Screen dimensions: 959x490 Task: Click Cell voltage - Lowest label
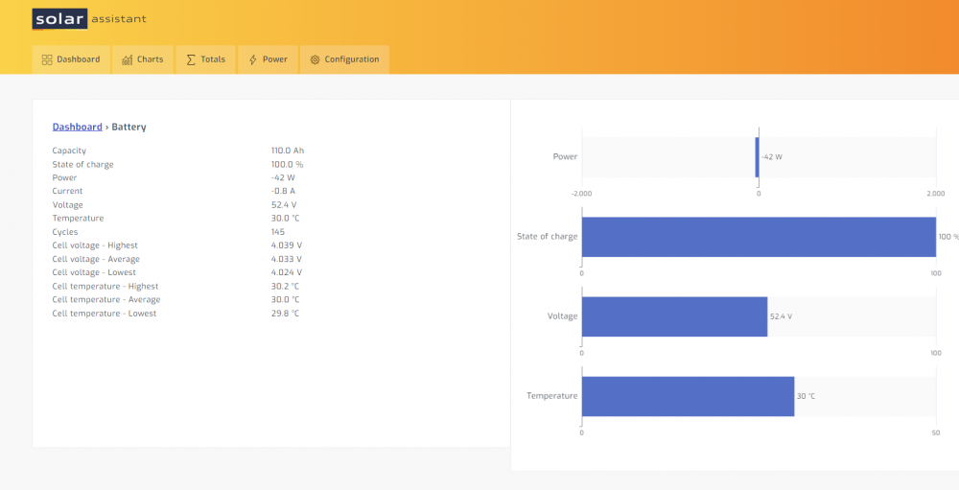click(94, 273)
